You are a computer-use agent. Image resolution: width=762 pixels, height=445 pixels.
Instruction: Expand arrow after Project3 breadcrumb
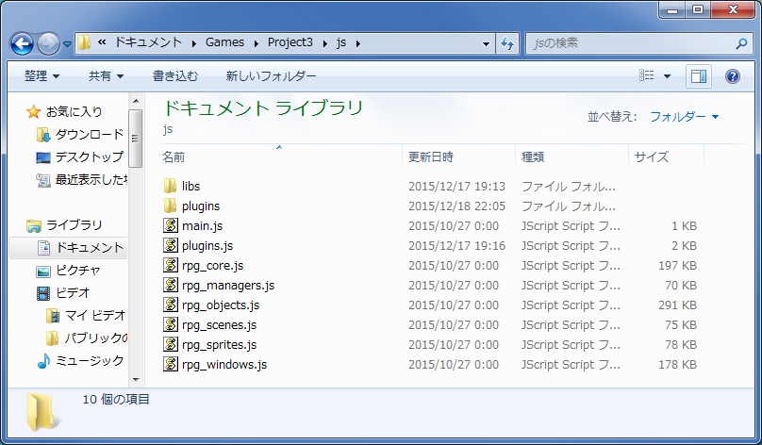(324, 43)
